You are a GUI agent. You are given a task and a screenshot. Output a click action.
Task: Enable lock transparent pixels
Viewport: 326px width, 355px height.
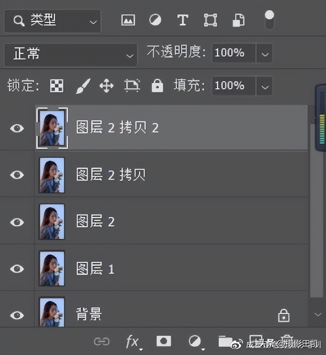[x=56, y=86]
